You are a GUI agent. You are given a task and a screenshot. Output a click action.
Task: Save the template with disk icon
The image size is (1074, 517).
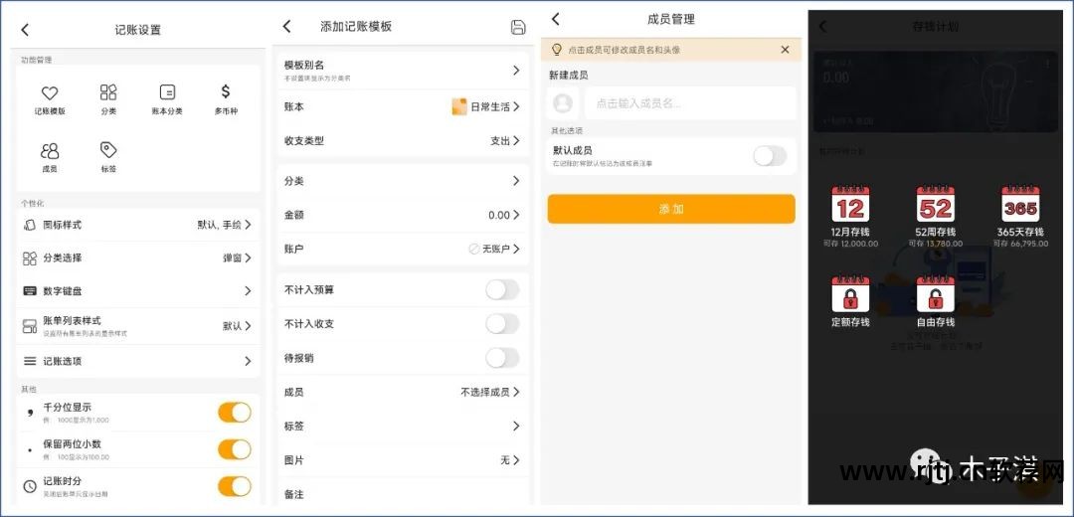coord(518,27)
